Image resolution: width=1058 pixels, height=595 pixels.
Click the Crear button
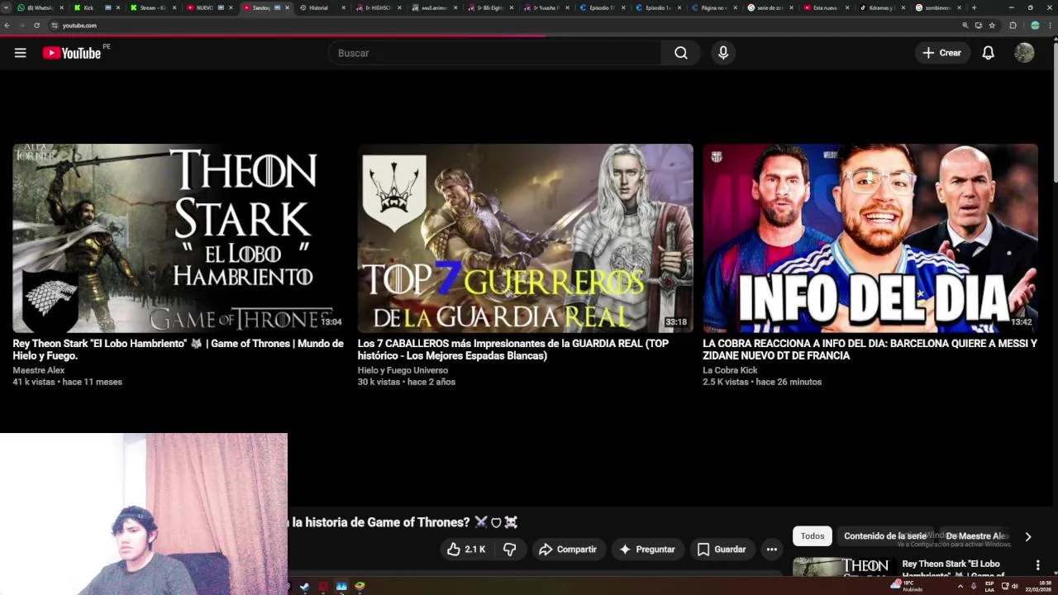(942, 53)
